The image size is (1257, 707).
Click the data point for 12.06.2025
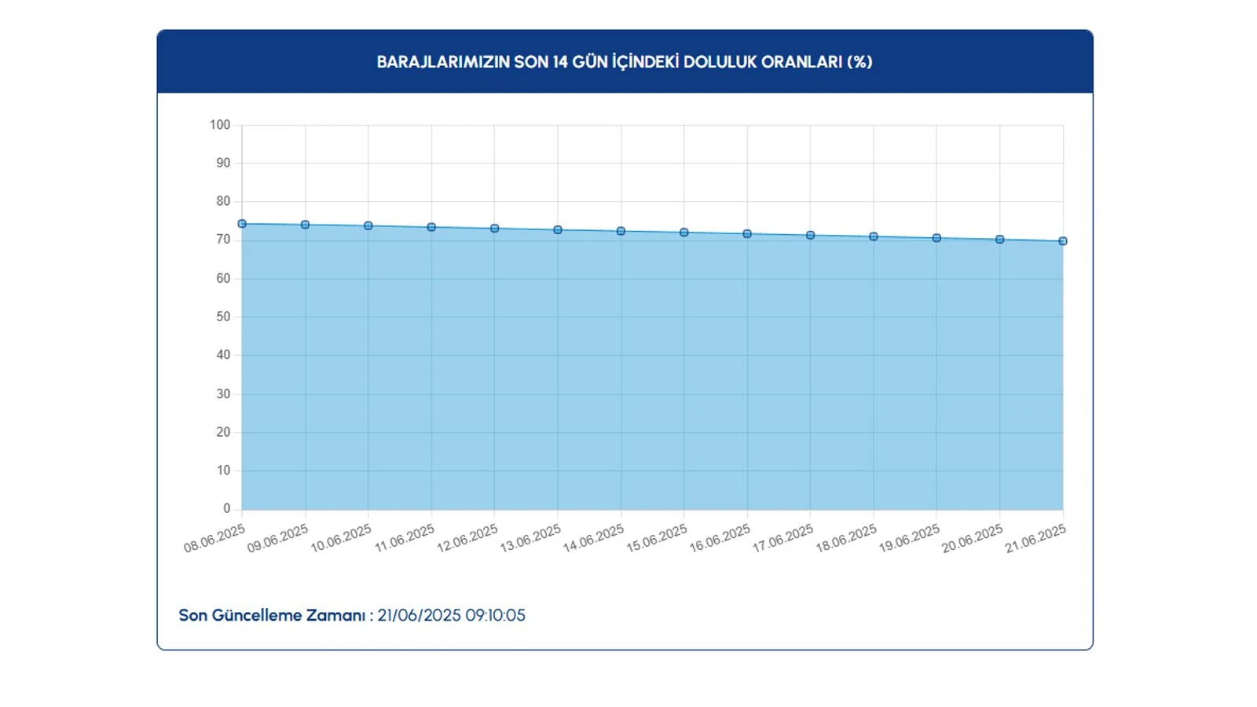[495, 229]
